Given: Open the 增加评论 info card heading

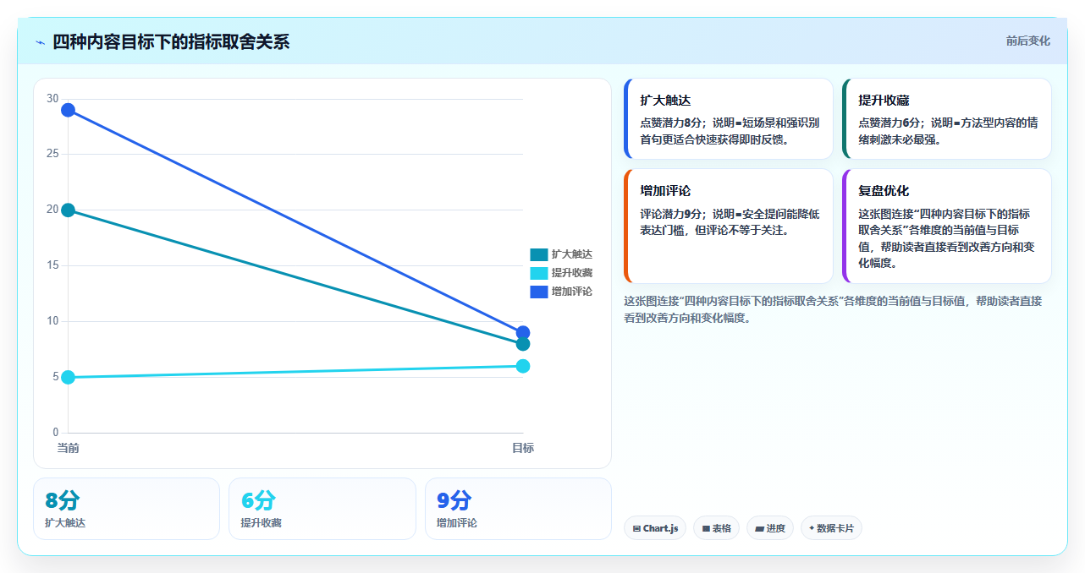Looking at the screenshot, I should point(665,191).
